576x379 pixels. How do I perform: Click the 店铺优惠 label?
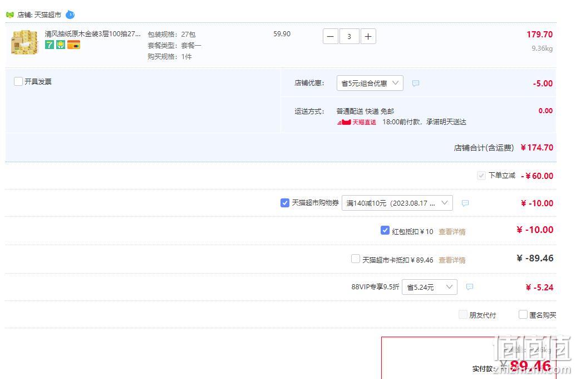(309, 83)
